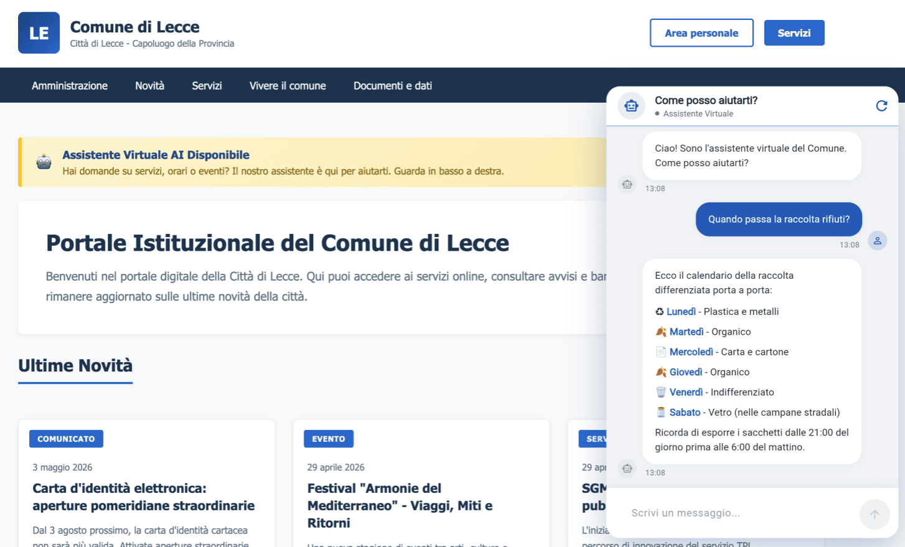This screenshot has height=547, width=905.
Task: Click bot avatar beside the waste calendar reply
Action: coord(627,469)
